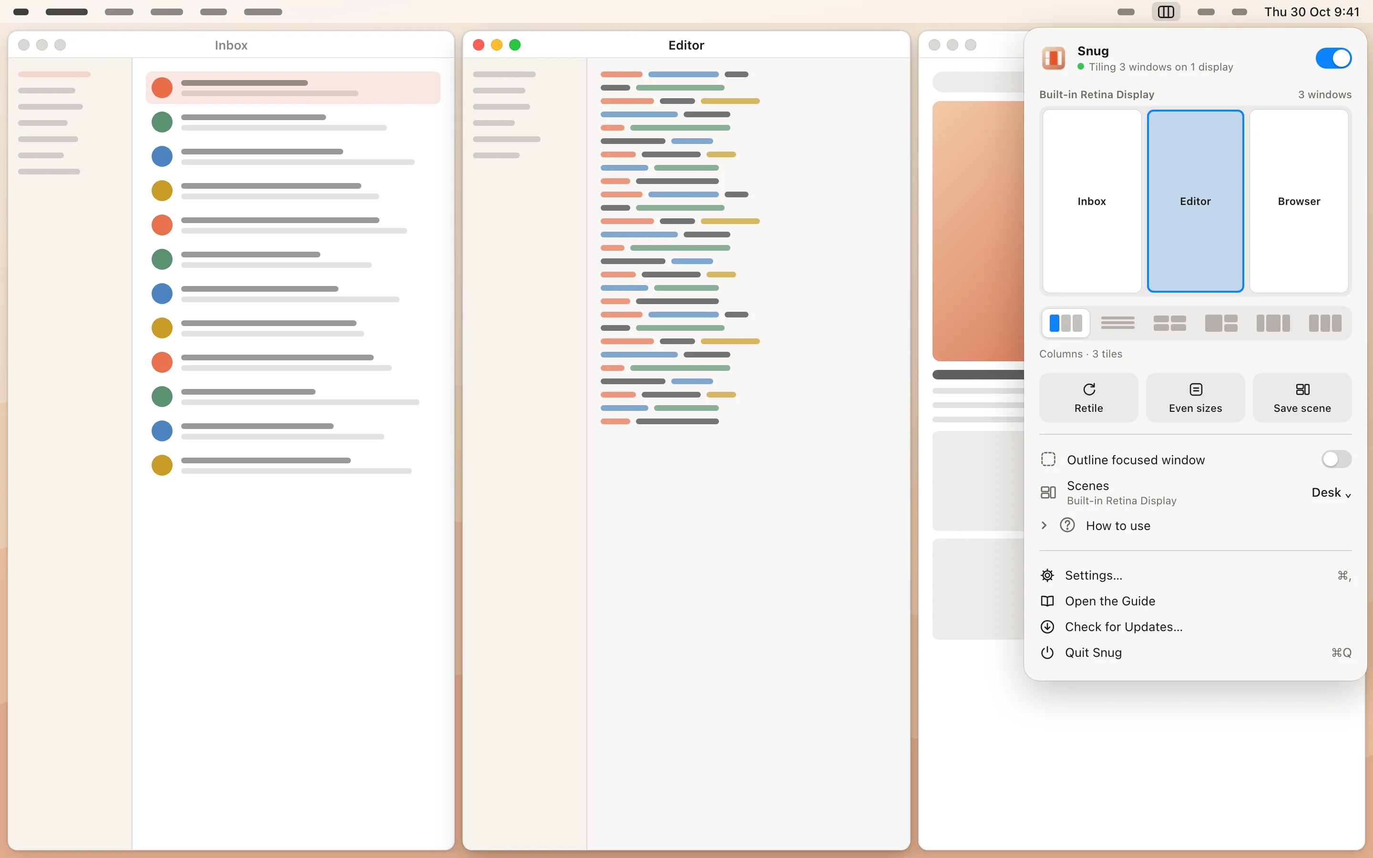Click the "Columns · 3 tiles" label
Viewport: 1373px width, 858px height.
point(1080,354)
